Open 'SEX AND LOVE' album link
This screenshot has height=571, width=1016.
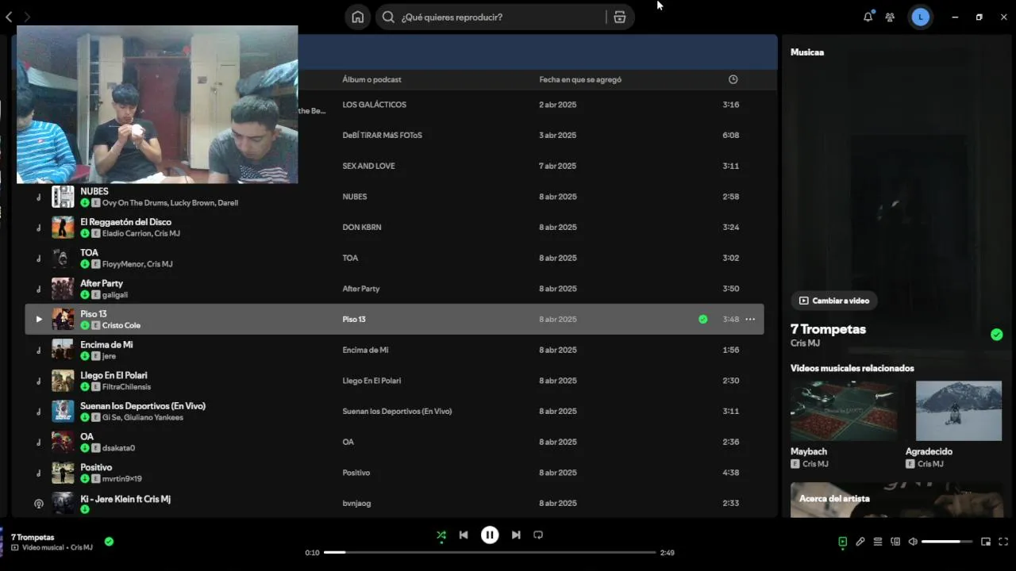368,166
